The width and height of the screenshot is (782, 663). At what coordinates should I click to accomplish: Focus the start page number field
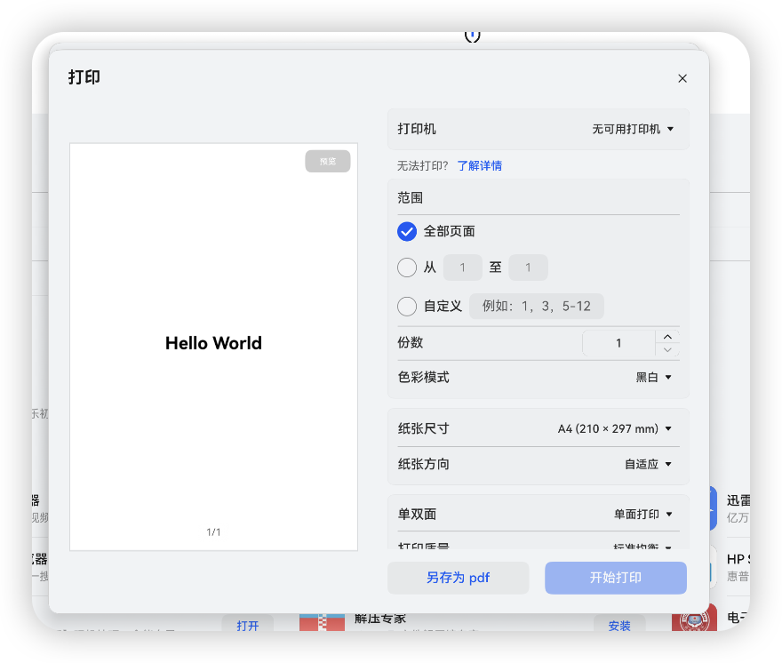[x=462, y=268]
